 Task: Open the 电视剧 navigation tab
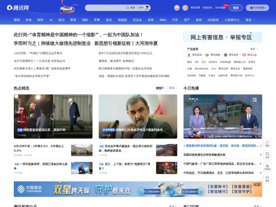click(122, 20)
